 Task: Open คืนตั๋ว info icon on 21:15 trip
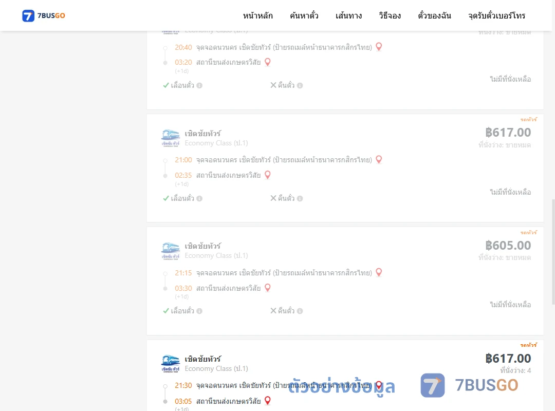pyautogui.click(x=300, y=311)
